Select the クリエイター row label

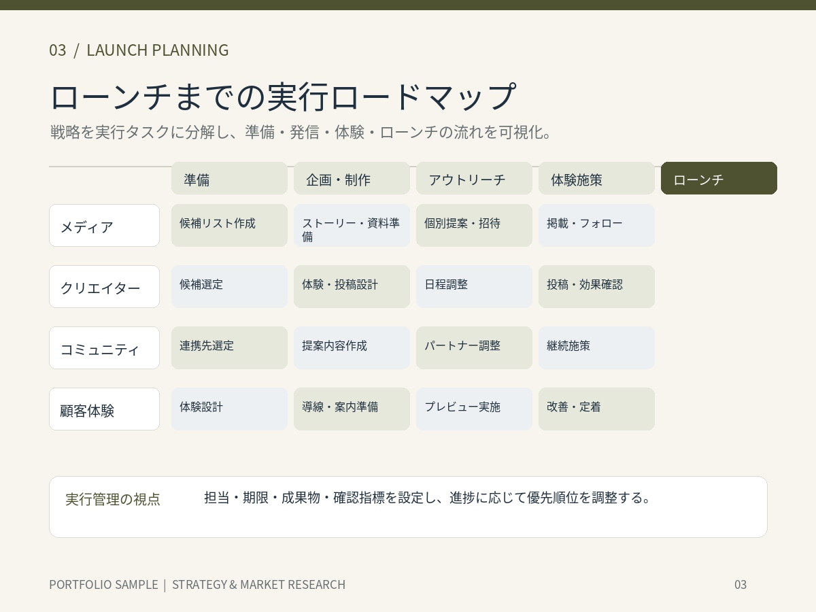coord(104,286)
